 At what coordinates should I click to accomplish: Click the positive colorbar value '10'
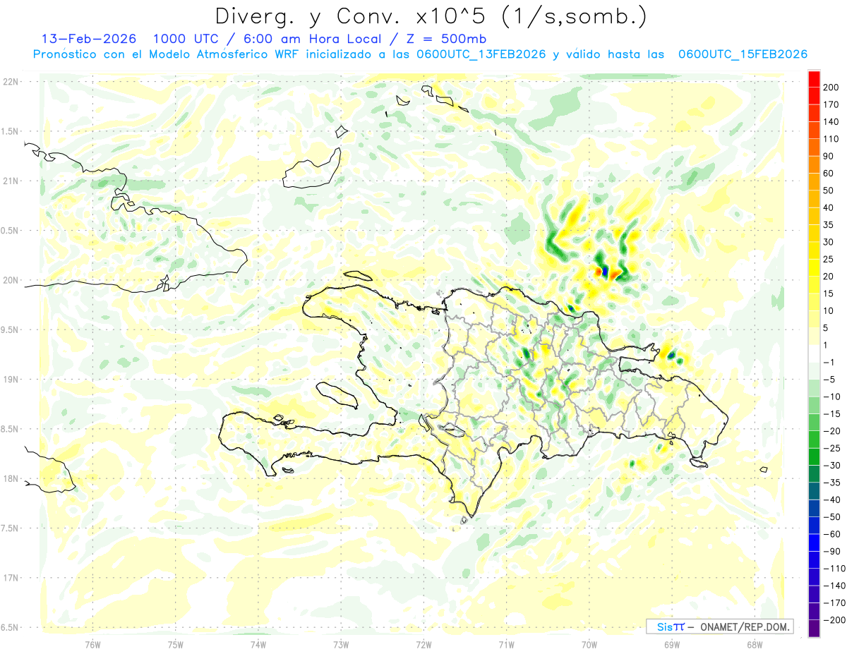click(x=829, y=311)
